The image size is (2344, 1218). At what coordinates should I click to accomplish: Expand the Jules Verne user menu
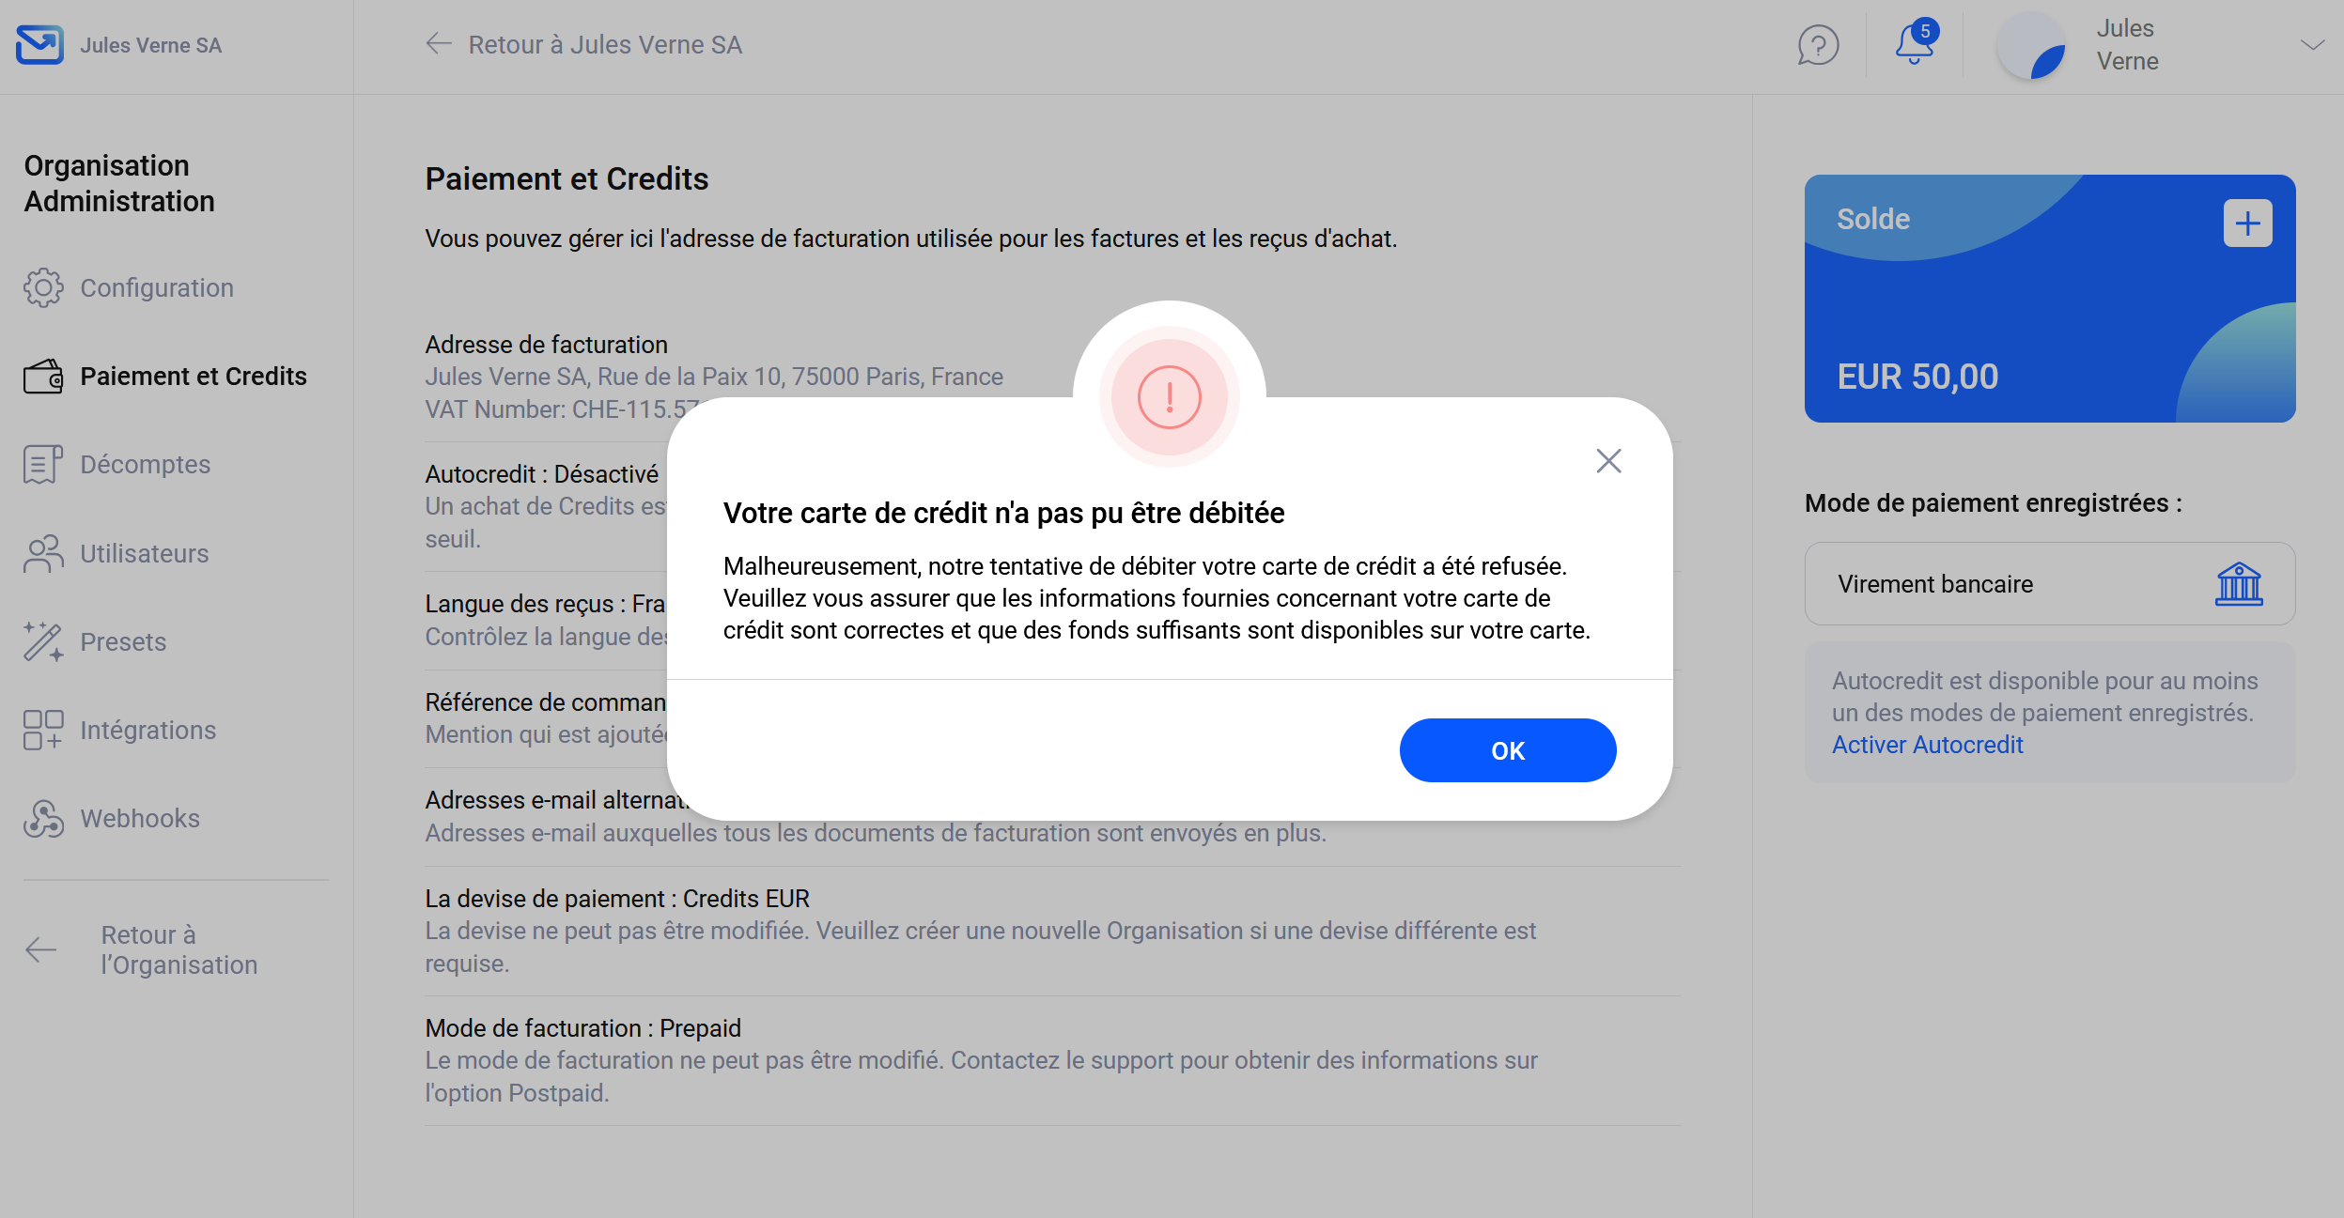(x=2312, y=45)
